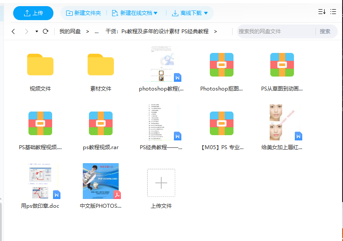This screenshot has height=241, width=343.
Task: Click the 干货:Ps教程及多年的设计素材 breadcrumb
Action: click(142, 31)
